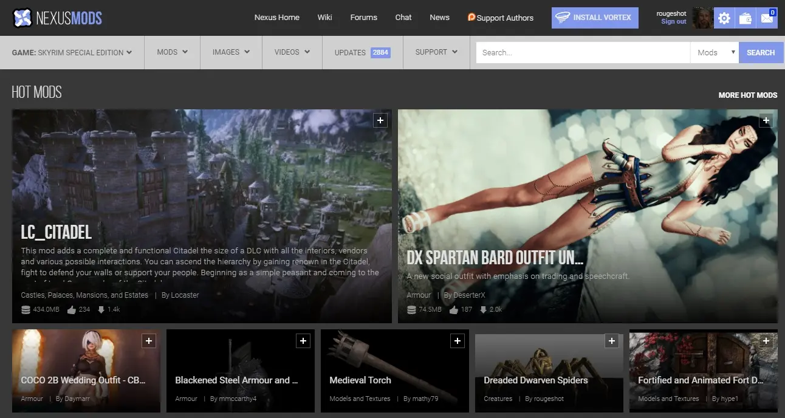The width and height of the screenshot is (785, 418).
Task: Open the wallet icon in header
Action: tap(745, 18)
